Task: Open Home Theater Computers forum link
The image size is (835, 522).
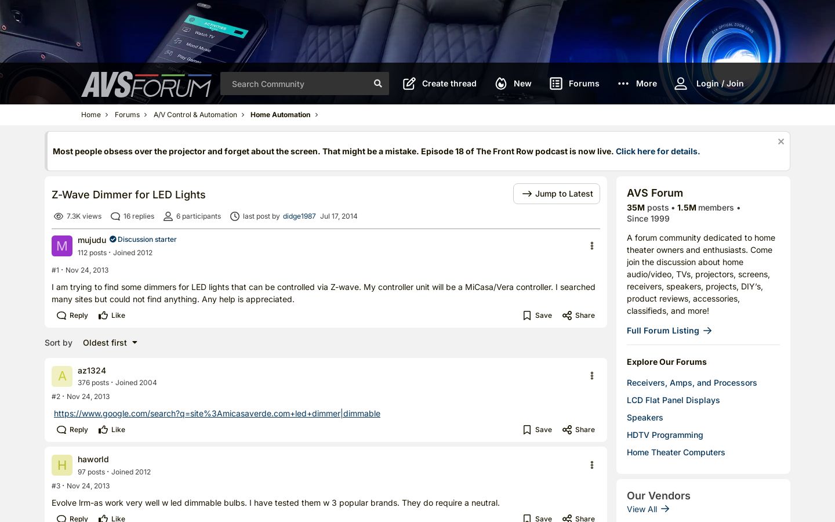Action: coord(676,452)
